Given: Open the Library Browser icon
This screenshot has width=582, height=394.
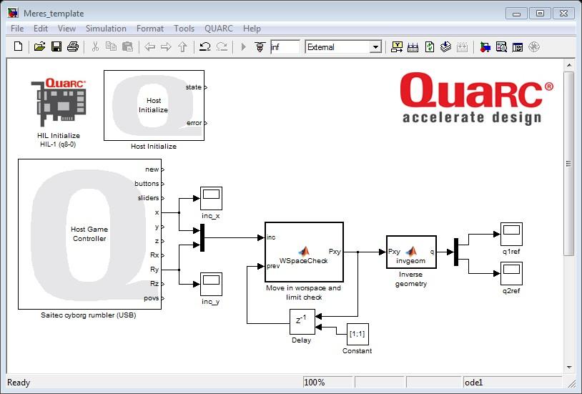Looking at the screenshot, I should (x=485, y=46).
